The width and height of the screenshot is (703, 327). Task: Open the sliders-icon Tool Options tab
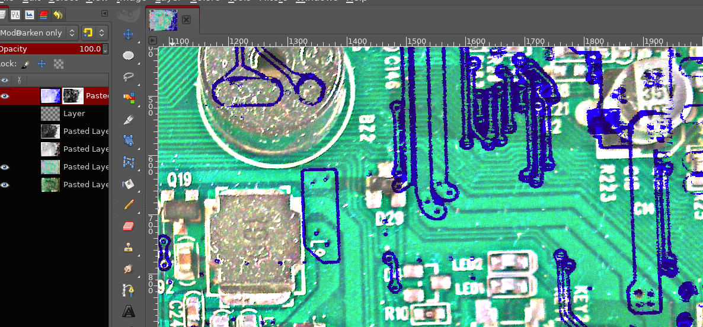click(x=15, y=15)
